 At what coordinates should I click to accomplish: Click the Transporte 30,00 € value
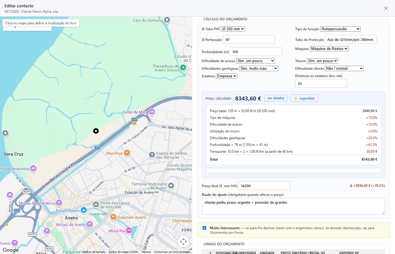[372, 152]
